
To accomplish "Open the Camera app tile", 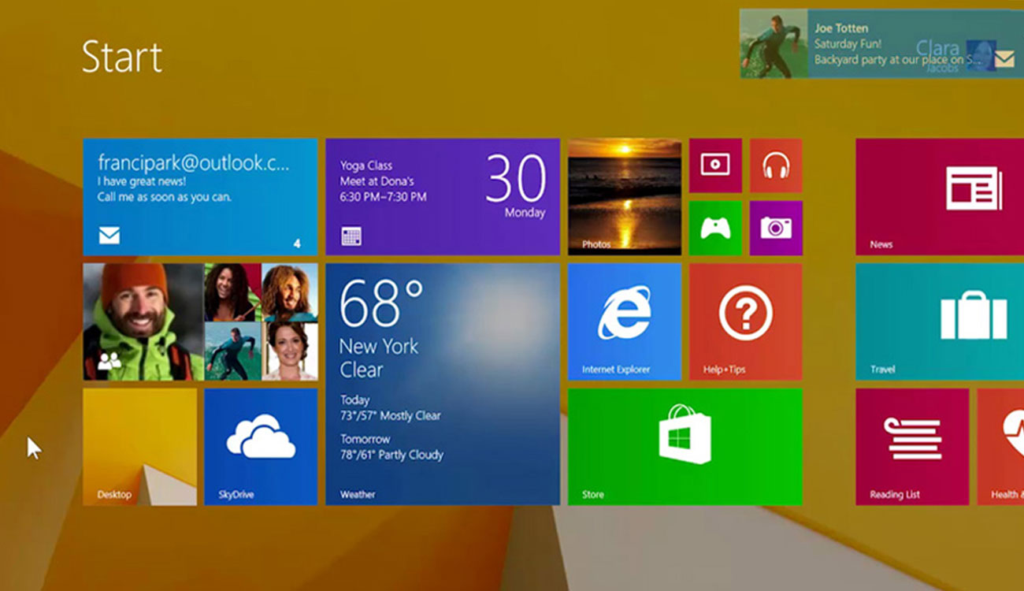I will tap(776, 228).
